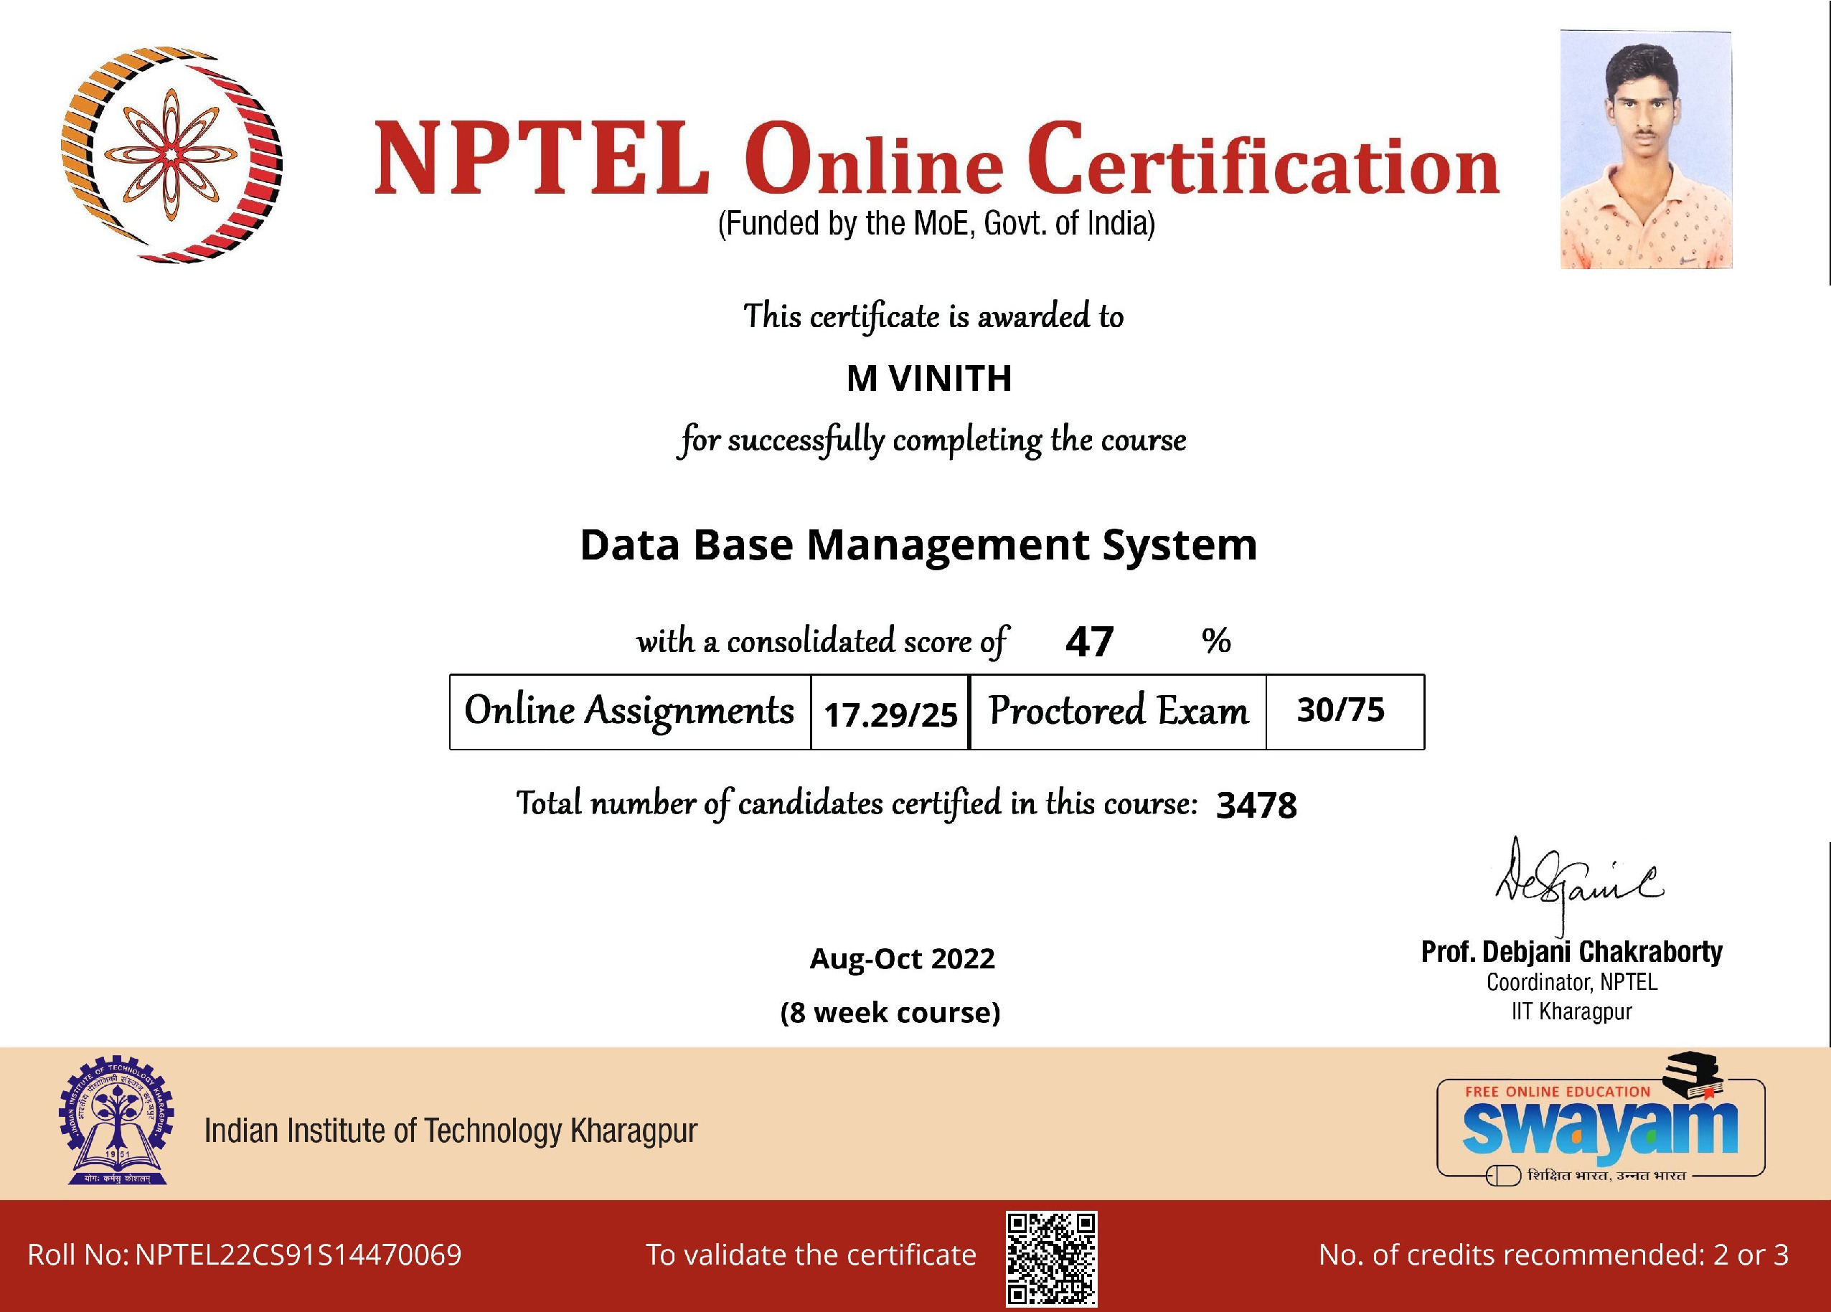The height and width of the screenshot is (1312, 1831).
Task: Click the IIT Kharagpur emblem
Action: (117, 1120)
